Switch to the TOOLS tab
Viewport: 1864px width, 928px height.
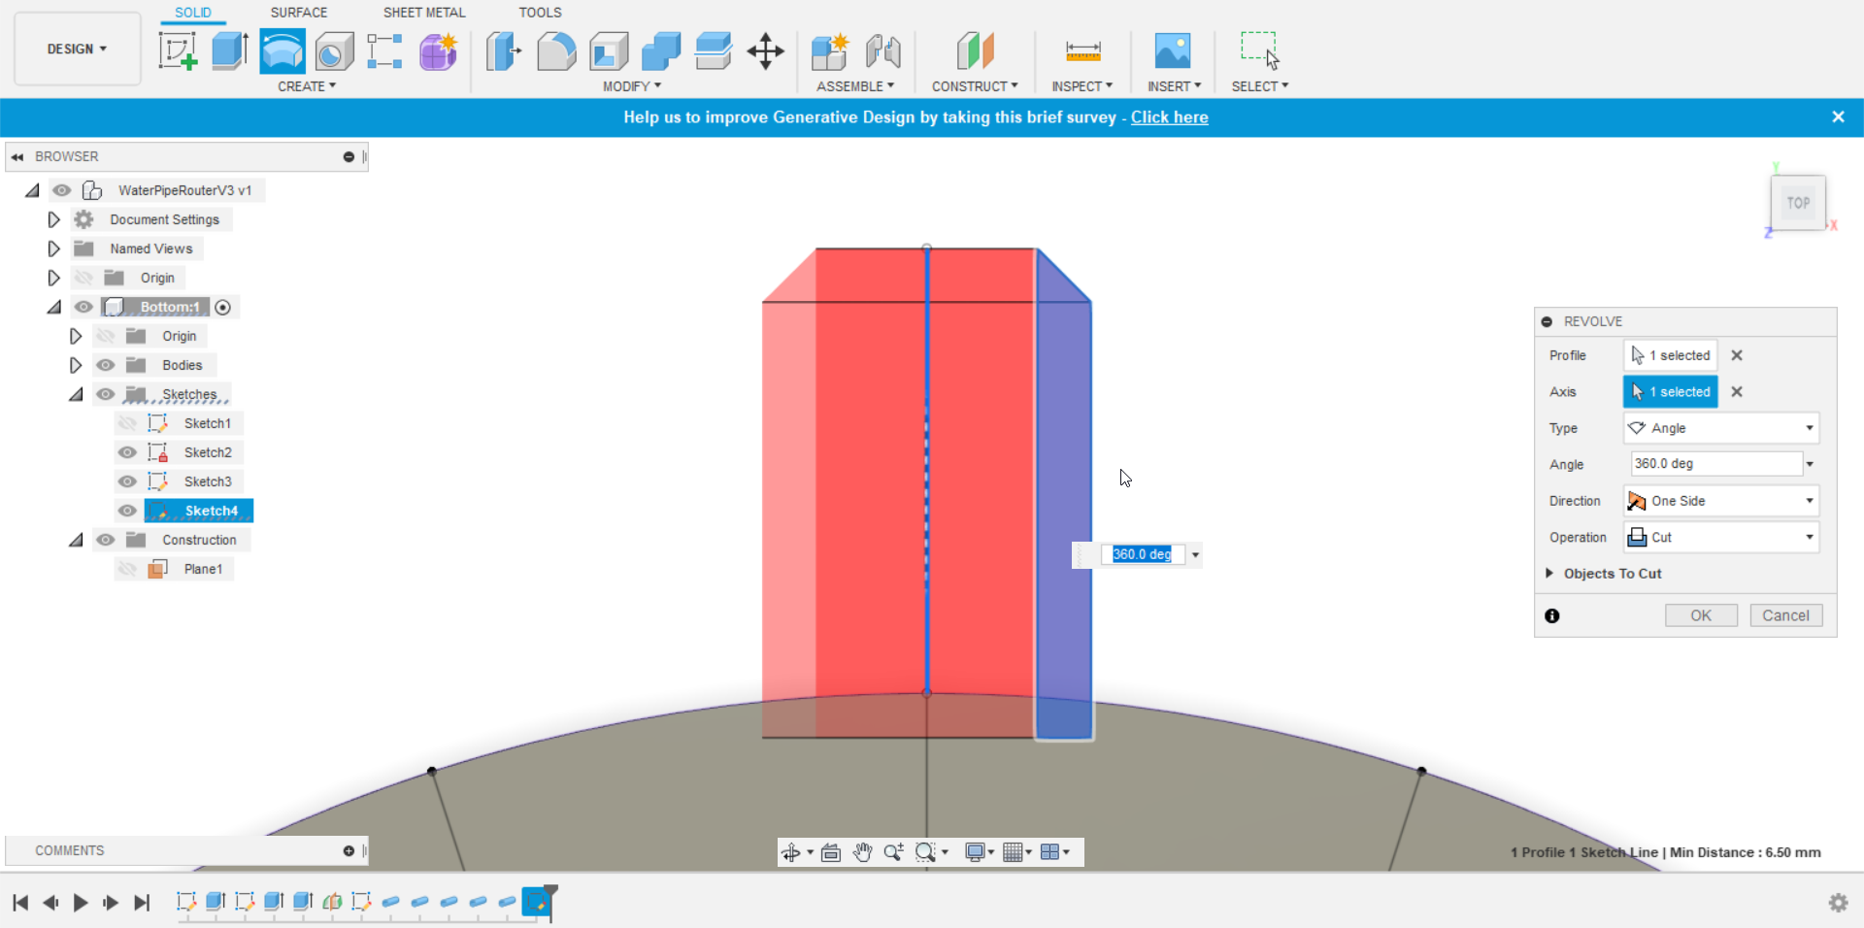[540, 13]
